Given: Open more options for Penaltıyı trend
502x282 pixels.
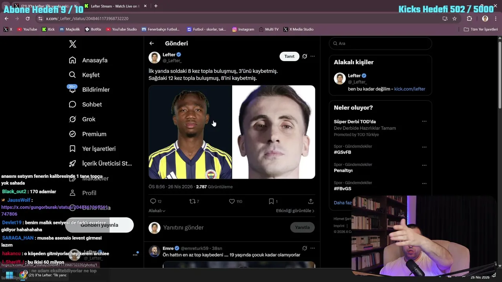Looking at the screenshot, I should 424,165.
